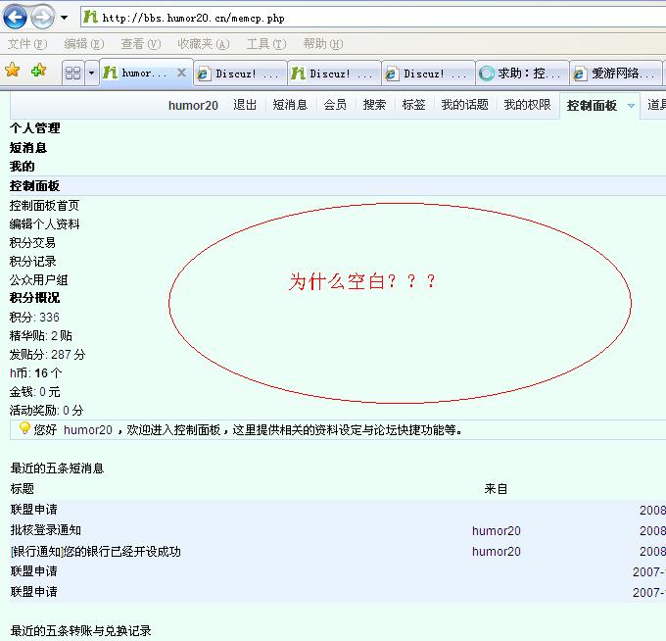This screenshot has width=666, height=641.
Task: Open the 工具 menu
Action: coord(266,44)
